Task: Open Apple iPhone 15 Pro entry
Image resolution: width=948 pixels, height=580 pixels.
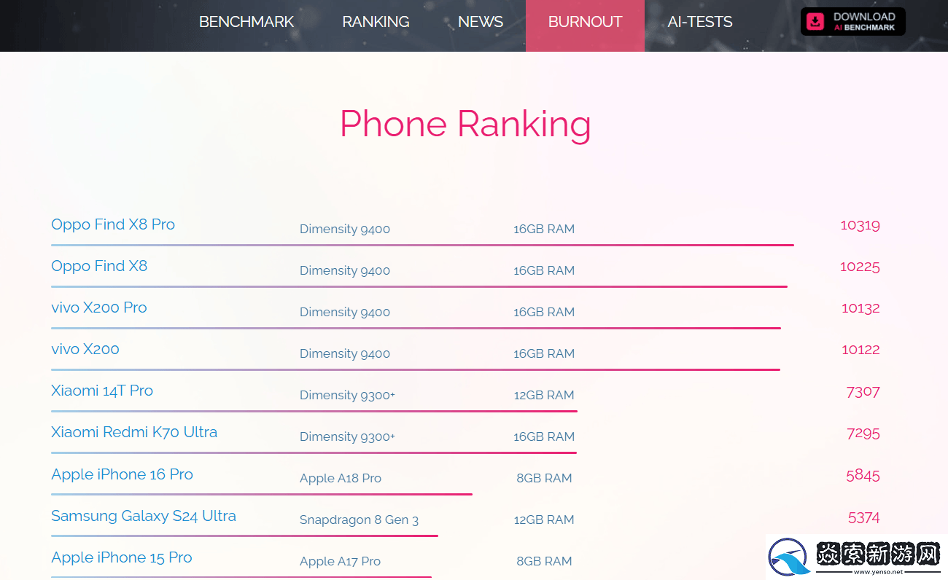Action: 122,557
